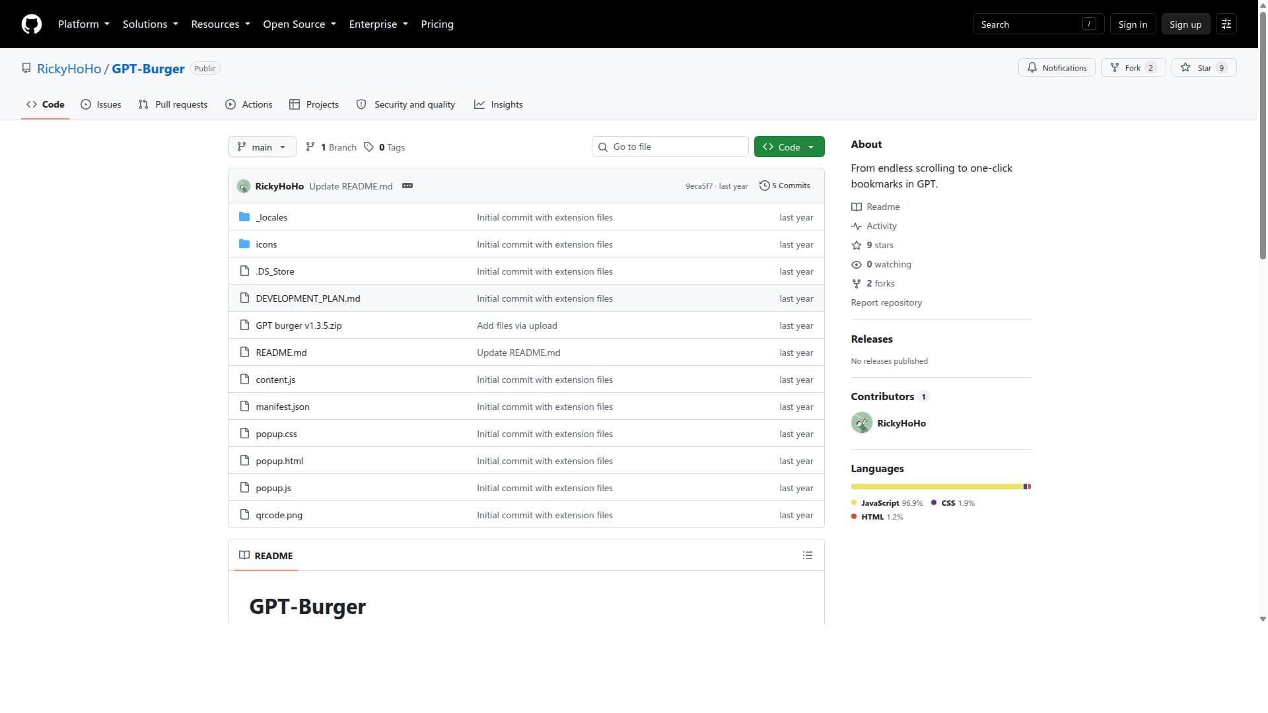Click the Activity pulse icon

[x=857, y=226]
